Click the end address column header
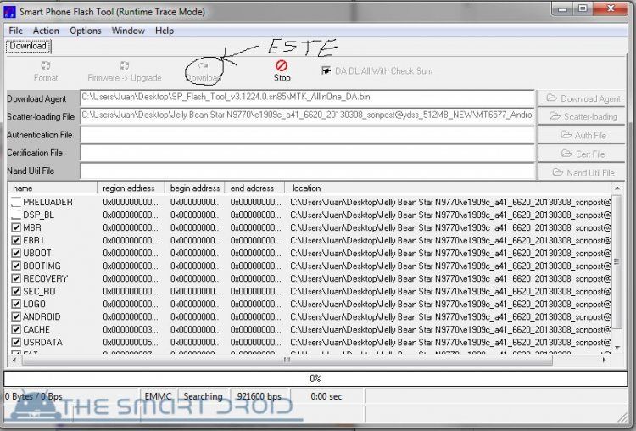This screenshot has height=431, width=636. point(254,188)
